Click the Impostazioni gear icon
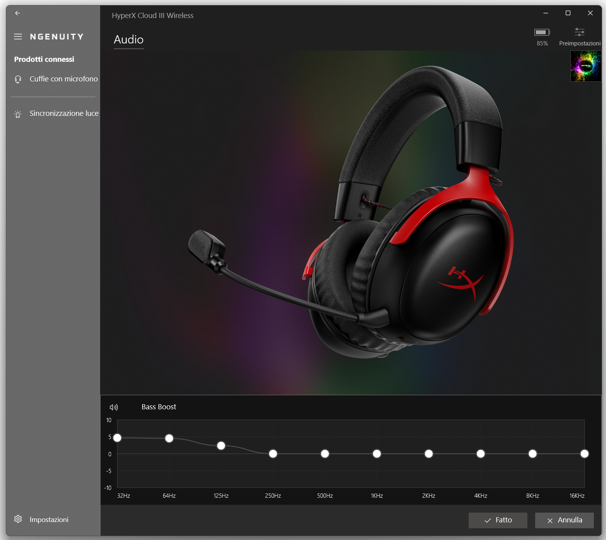 [18, 519]
